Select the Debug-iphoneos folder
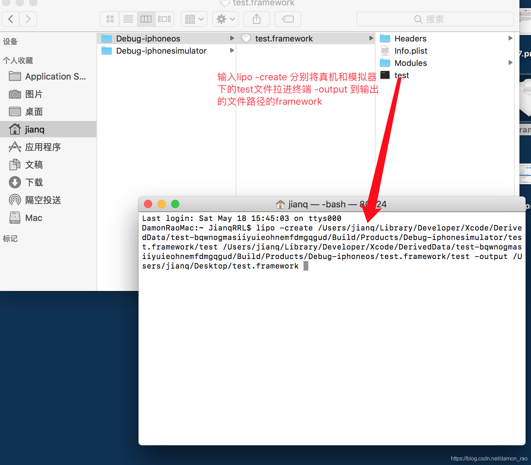Screen dimensions: 531x465 pyautogui.click(x=166, y=38)
